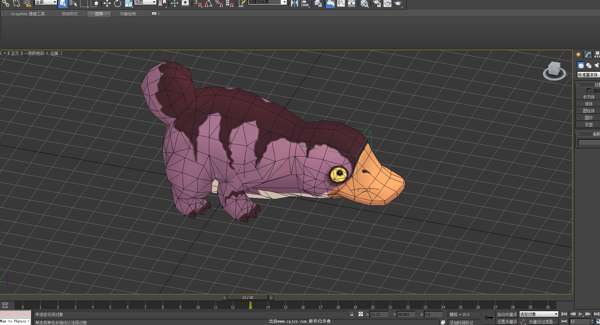Click the Unlink Selection broken chain icon

(17, 3)
